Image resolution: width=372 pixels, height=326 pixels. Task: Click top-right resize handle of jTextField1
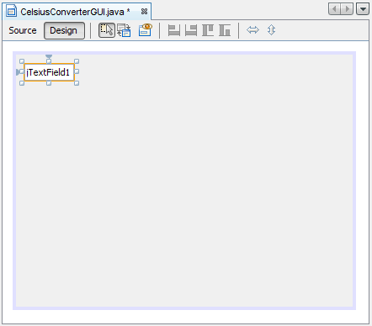click(77, 61)
